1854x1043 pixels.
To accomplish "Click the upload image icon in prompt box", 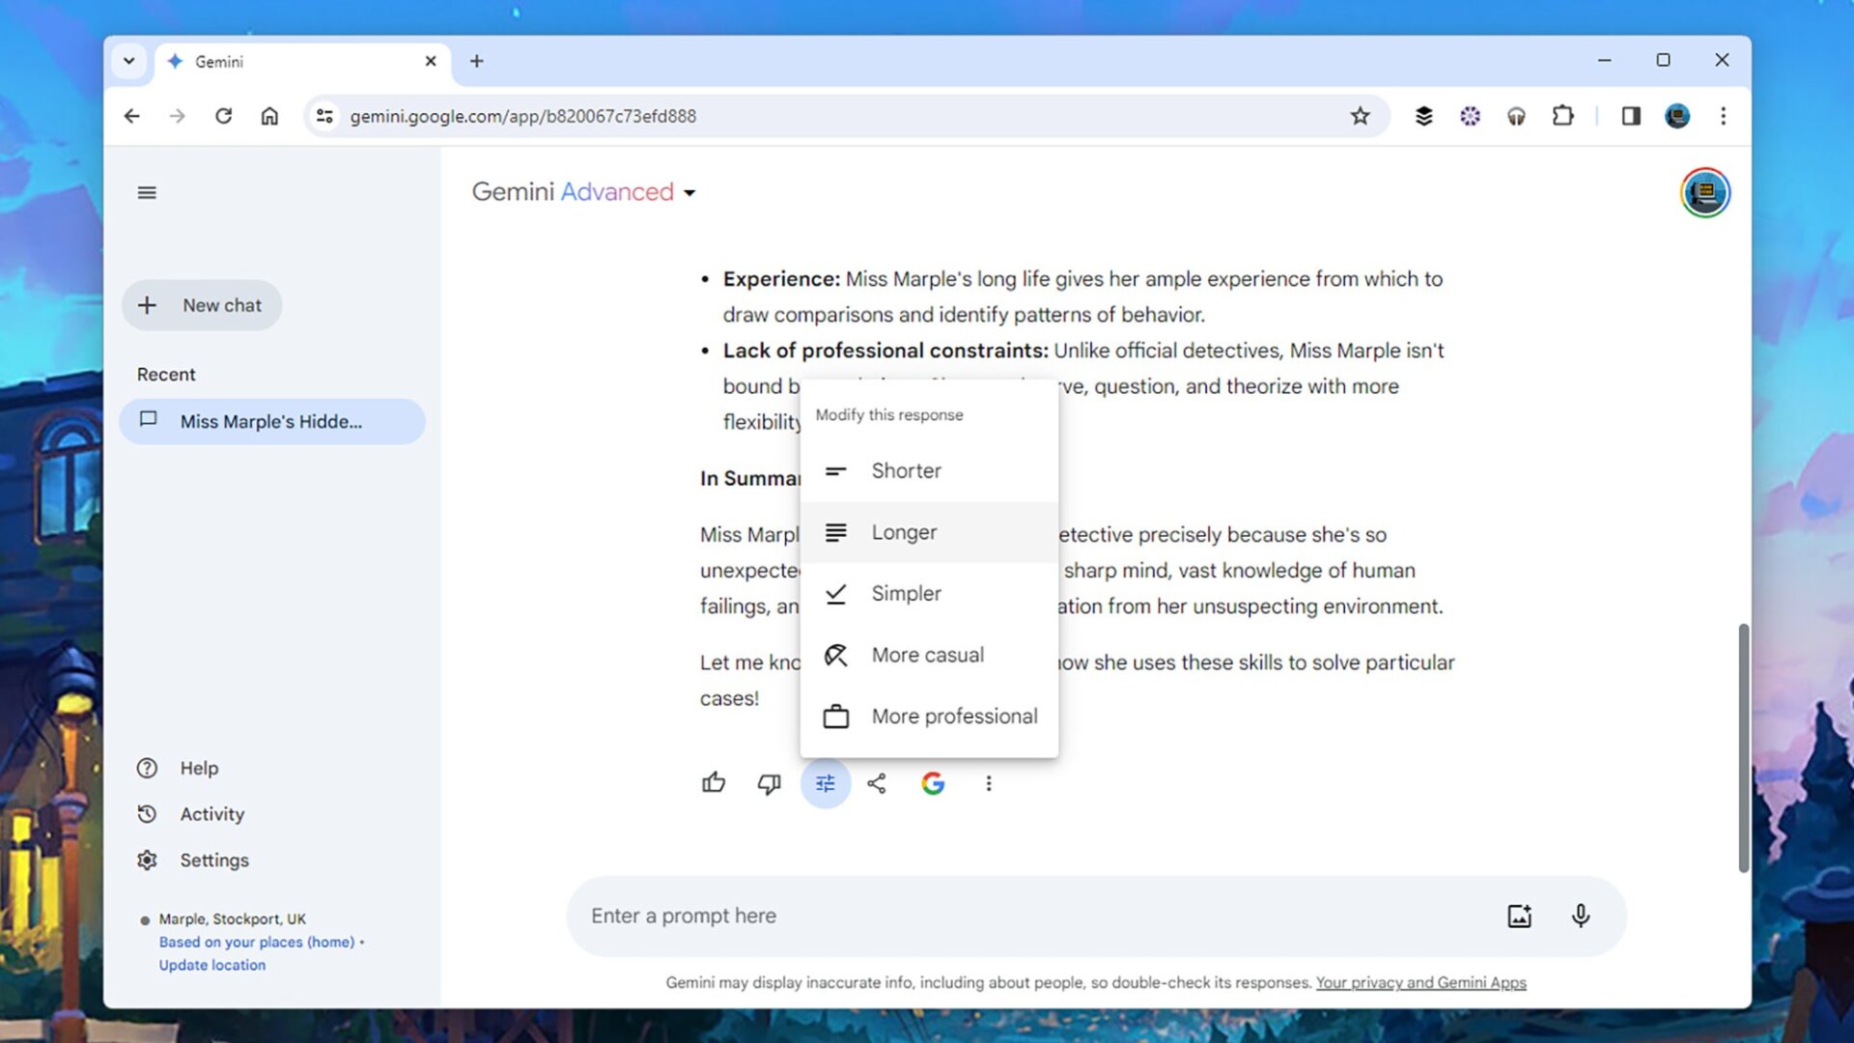I will (x=1519, y=916).
